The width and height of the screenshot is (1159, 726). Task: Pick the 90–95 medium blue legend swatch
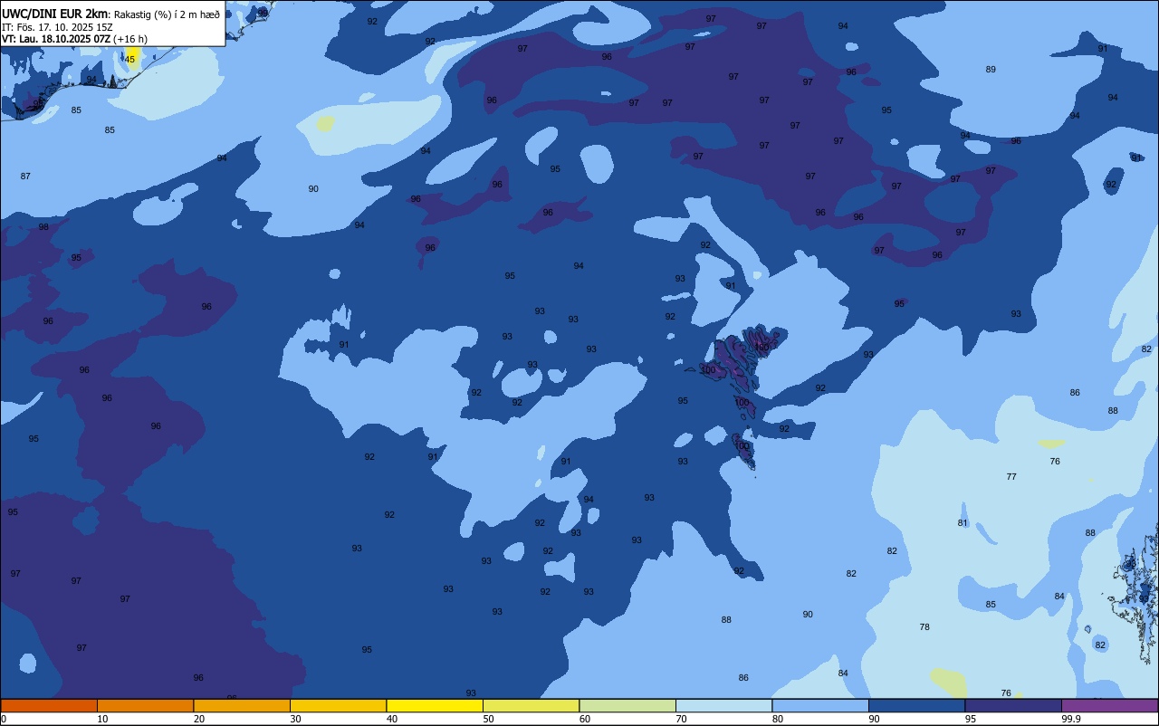coord(916,705)
